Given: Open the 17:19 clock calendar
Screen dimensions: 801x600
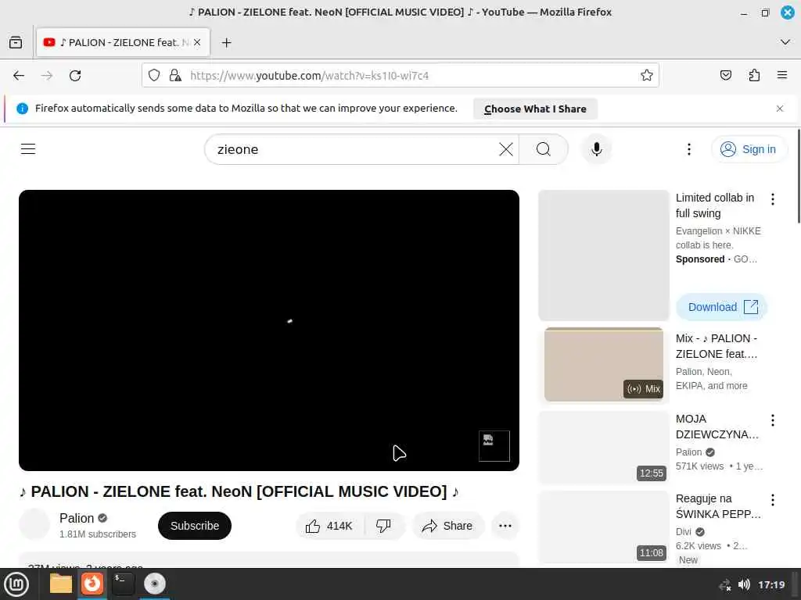Looking at the screenshot, I should pyautogui.click(x=770, y=584).
